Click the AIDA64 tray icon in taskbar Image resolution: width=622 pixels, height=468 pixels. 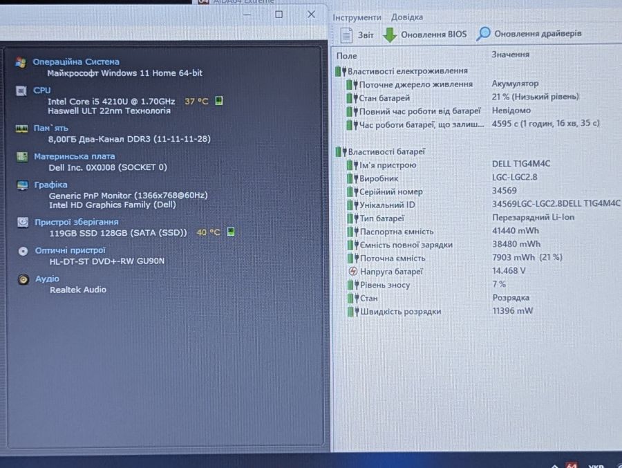point(572,465)
